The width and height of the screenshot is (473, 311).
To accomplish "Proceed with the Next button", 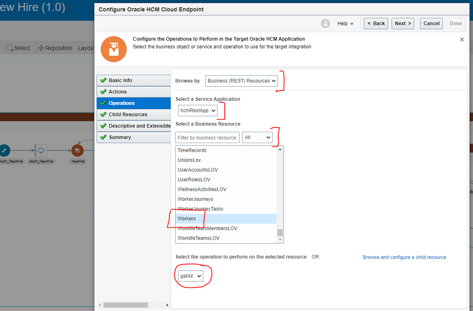I will tap(403, 24).
